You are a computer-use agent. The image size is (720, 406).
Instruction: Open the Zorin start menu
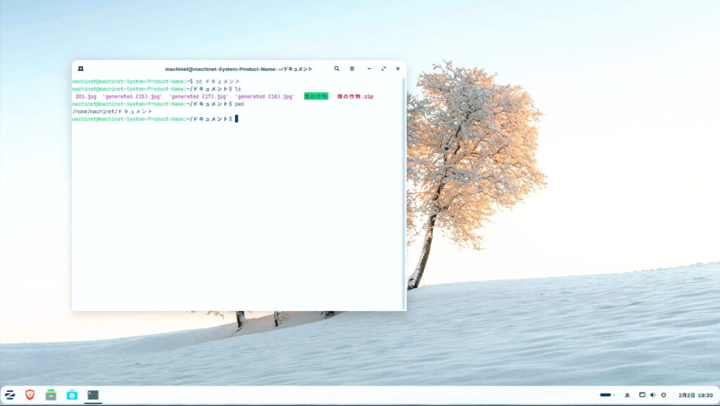(11, 395)
